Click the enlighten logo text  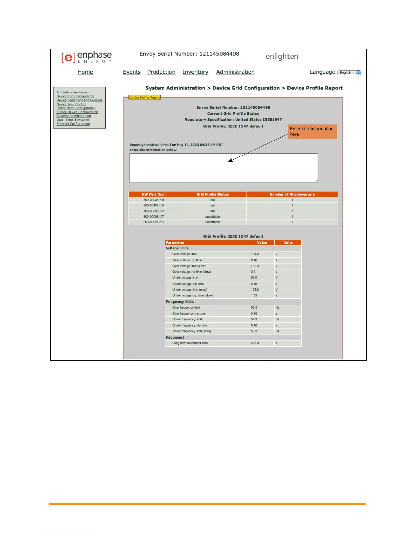pos(282,57)
